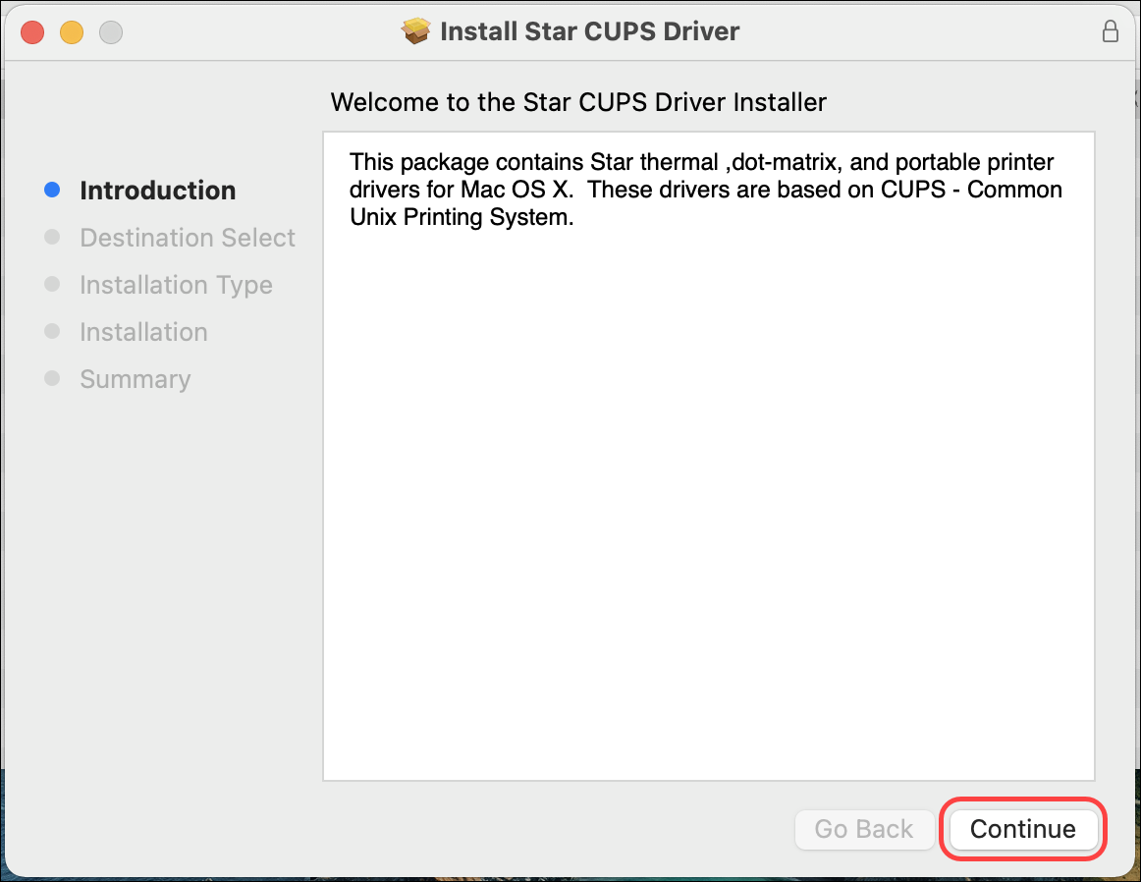Click the package box icon in title
This screenshot has width=1141, height=882.
point(415,31)
